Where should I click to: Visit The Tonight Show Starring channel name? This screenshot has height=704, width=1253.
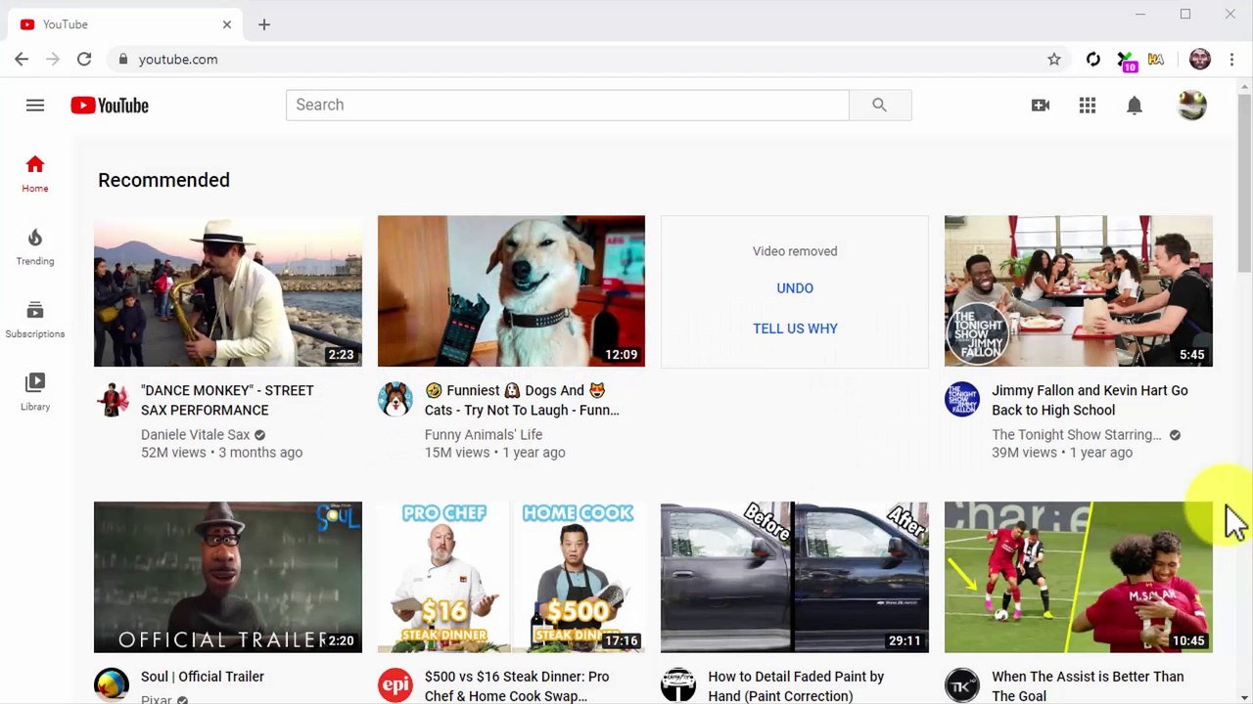[1077, 434]
